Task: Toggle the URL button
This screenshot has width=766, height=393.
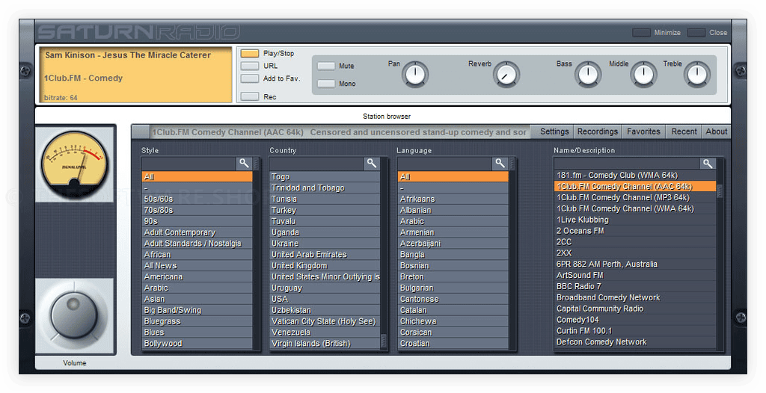Action: pos(250,66)
